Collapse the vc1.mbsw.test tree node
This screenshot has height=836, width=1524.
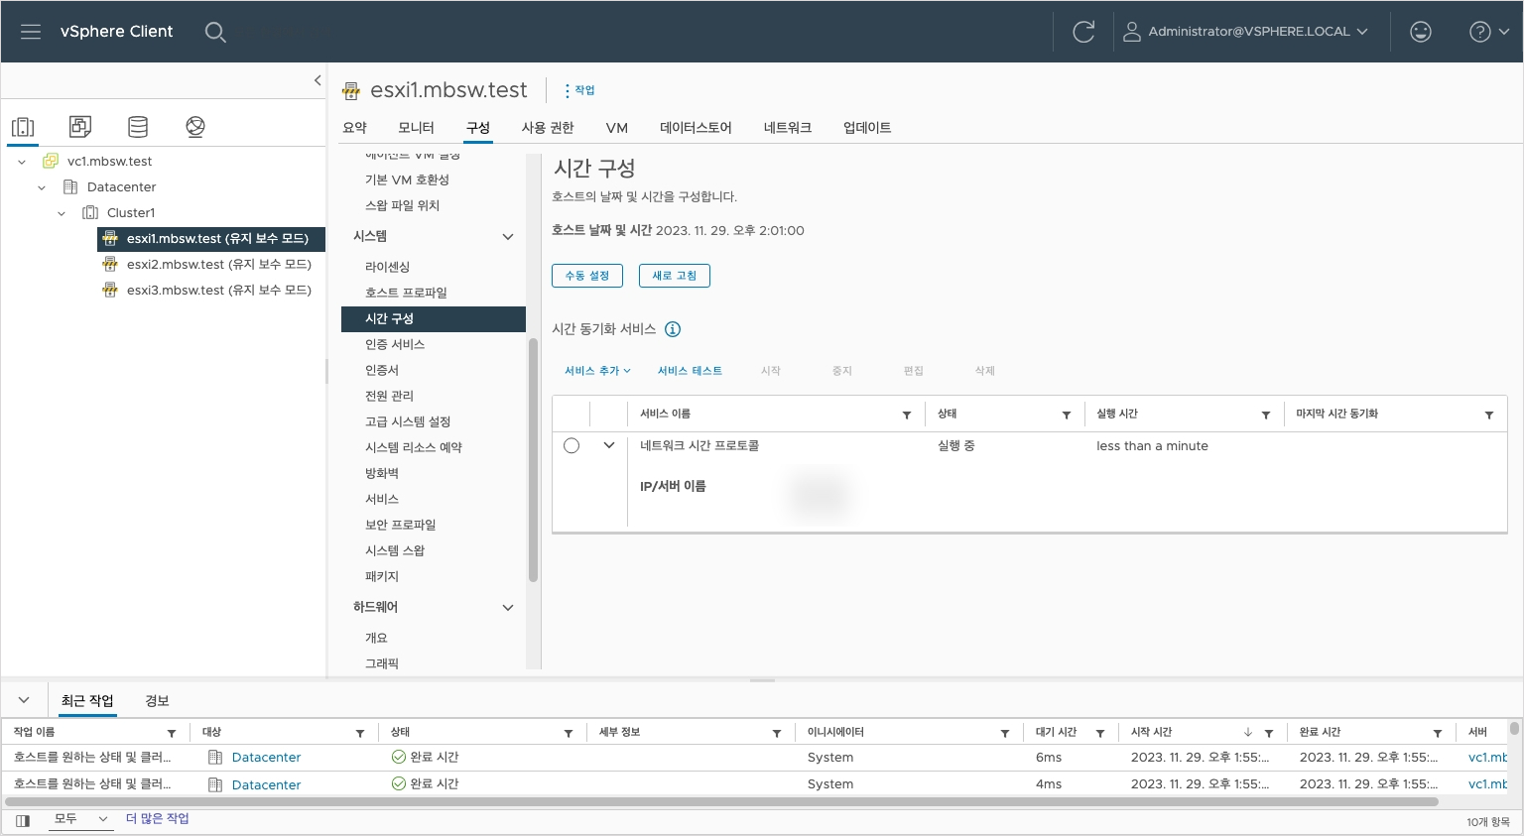click(x=22, y=162)
